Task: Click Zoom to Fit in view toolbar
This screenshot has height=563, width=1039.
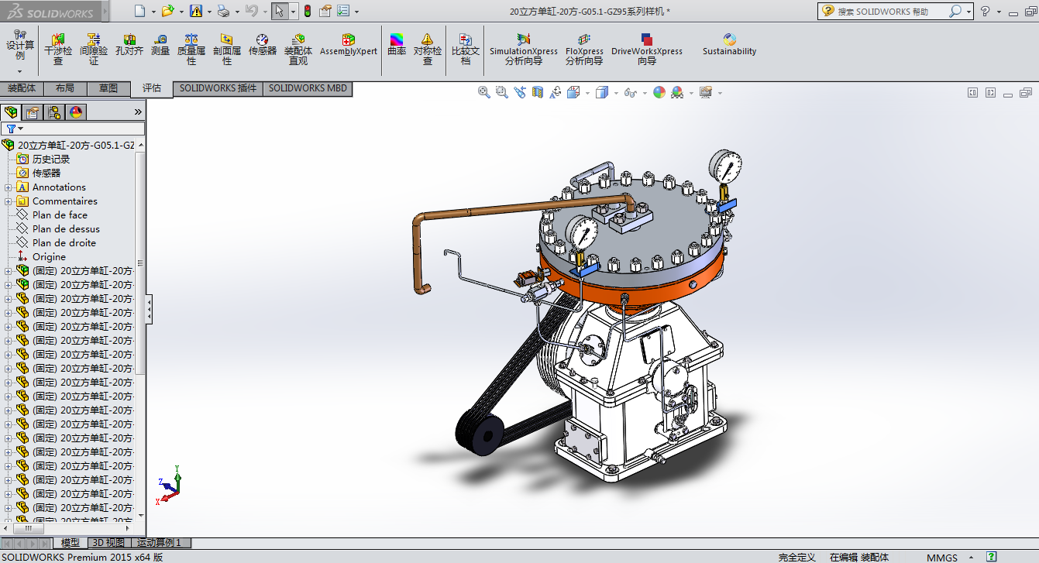Action: [x=484, y=92]
